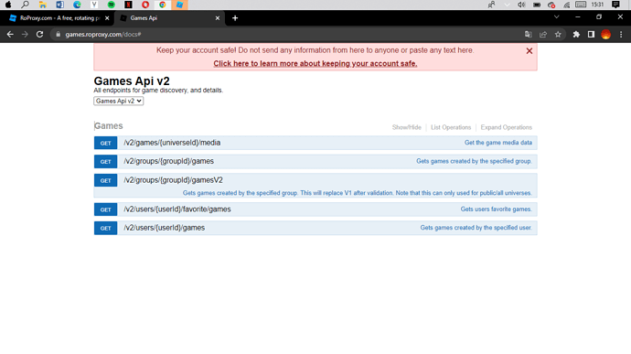This screenshot has width=631, height=354.
Task: Click the gamesV2 replace V1 description
Action: [x=358, y=193]
